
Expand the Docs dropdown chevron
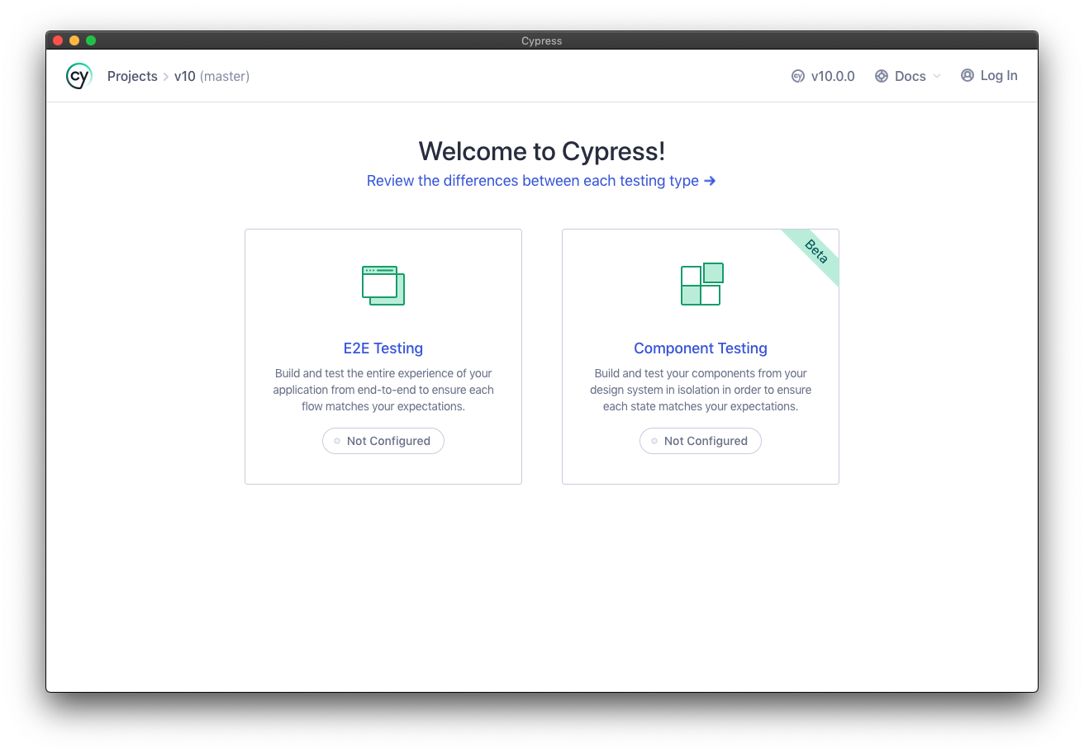pos(937,76)
